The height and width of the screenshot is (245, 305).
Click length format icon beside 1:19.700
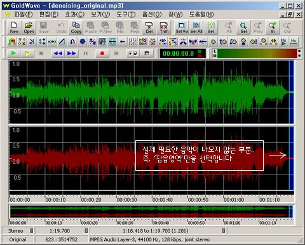86,230
